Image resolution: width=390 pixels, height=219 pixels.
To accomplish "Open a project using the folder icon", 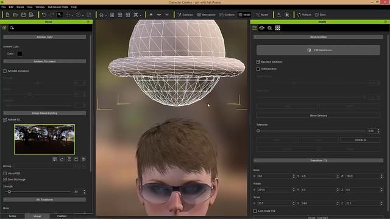I will pos(15,15).
